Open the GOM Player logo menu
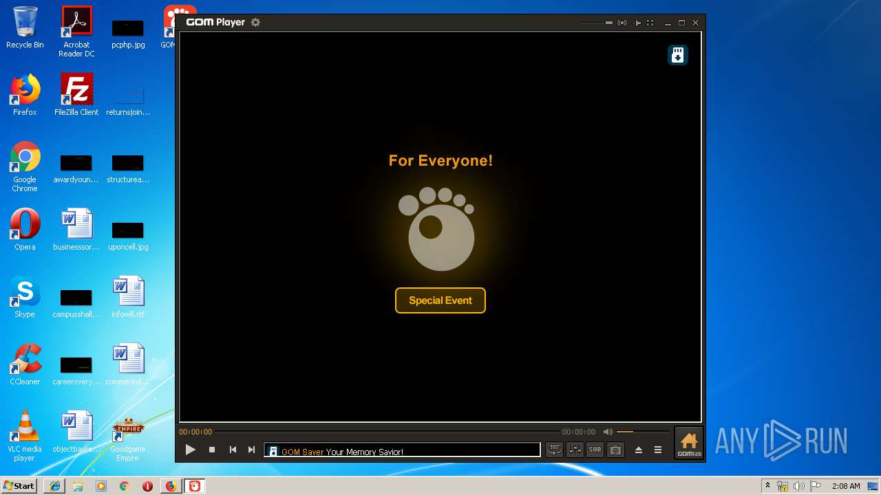Image resolution: width=881 pixels, height=495 pixels. coord(215,22)
